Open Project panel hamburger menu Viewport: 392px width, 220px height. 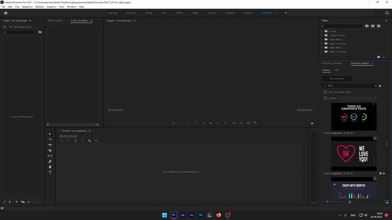click(30, 21)
